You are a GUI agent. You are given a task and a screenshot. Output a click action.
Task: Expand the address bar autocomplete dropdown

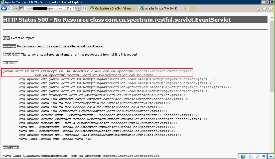79,8
